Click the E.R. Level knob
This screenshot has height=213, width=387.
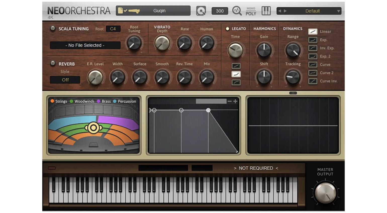[x=95, y=77]
